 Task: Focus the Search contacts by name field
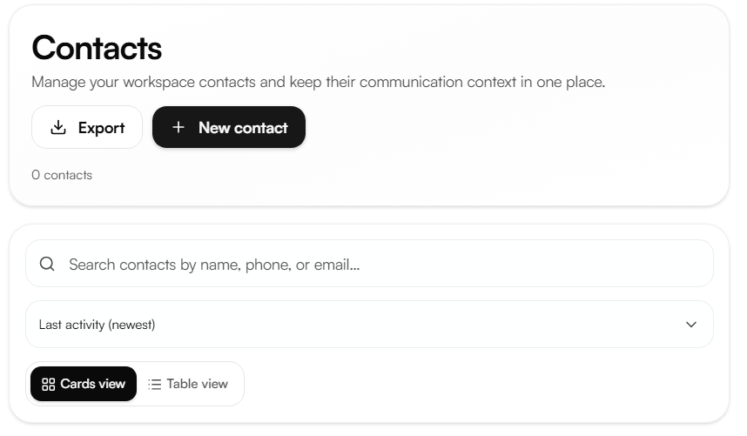click(369, 264)
